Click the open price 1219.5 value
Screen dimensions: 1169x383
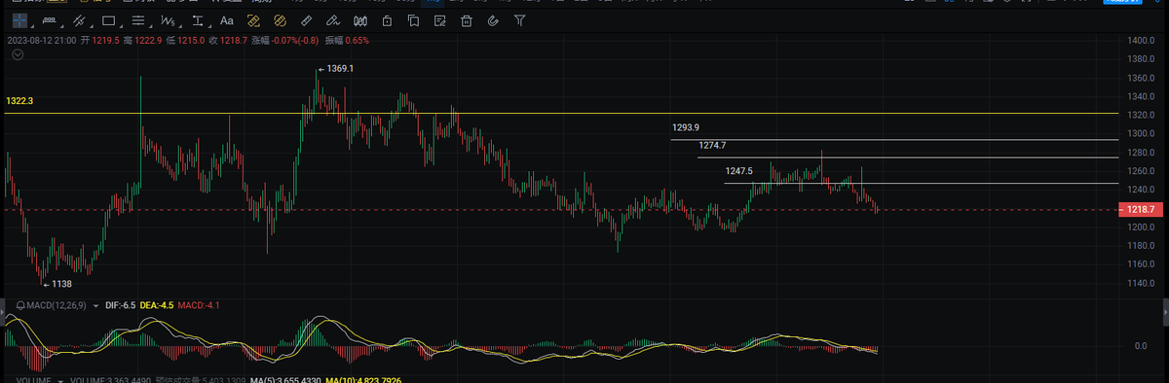pos(105,40)
